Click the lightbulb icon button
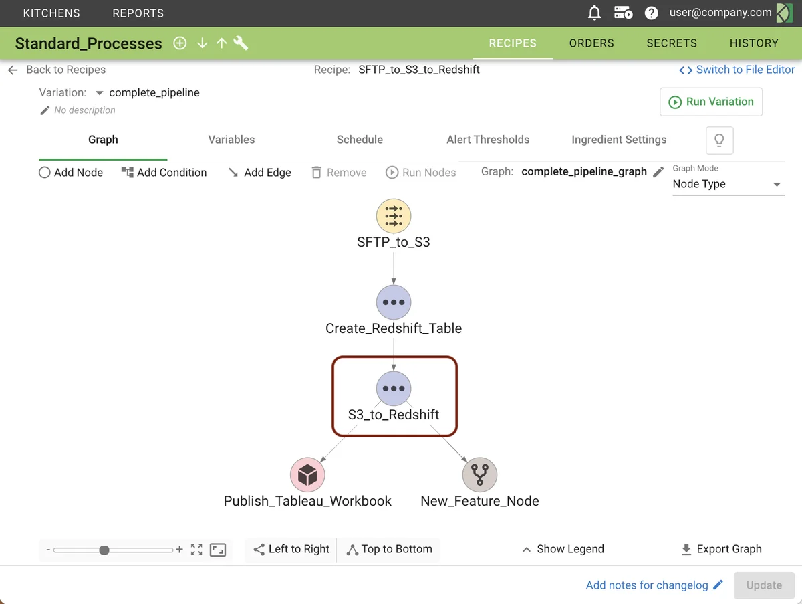The width and height of the screenshot is (802, 604). tap(719, 140)
